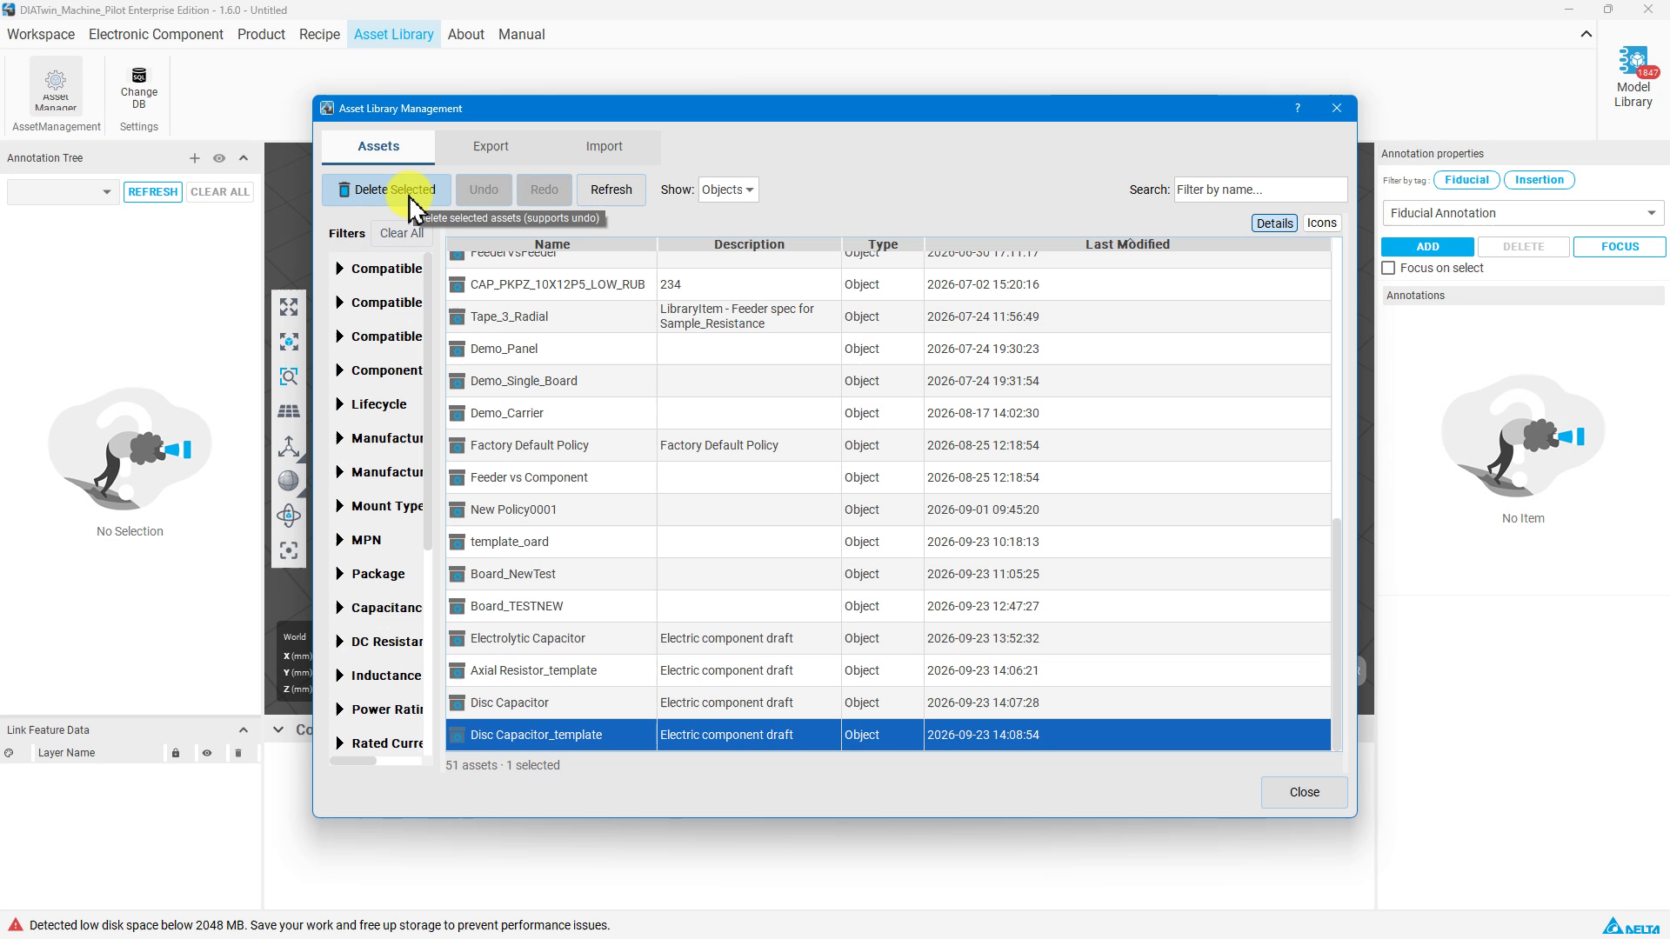Screen dimensions: 1670x939
Task: Click the asset icon of the Board_NewTest row
Action: point(457,574)
